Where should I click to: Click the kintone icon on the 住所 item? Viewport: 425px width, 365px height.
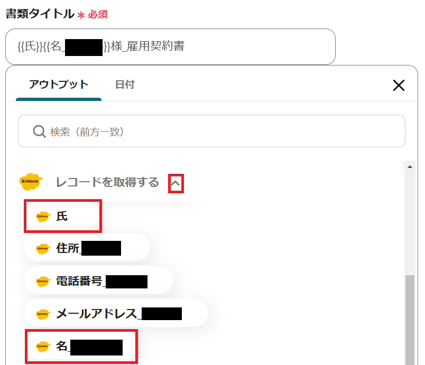pos(43,249)
